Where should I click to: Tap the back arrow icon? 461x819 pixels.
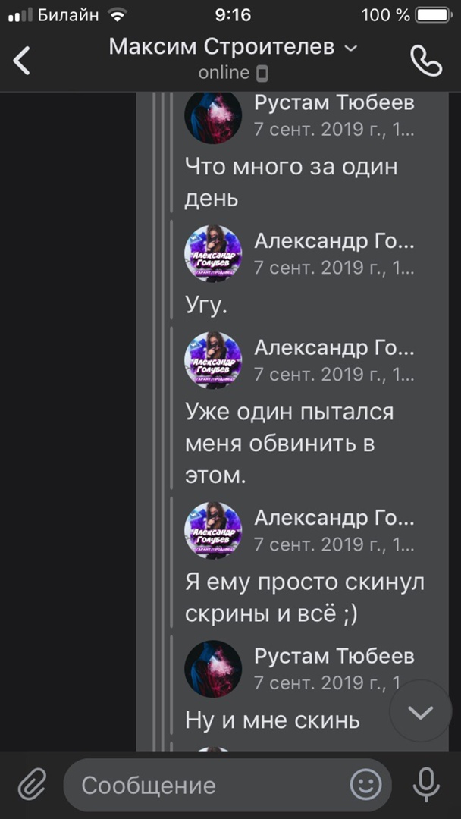coord(22,61)
